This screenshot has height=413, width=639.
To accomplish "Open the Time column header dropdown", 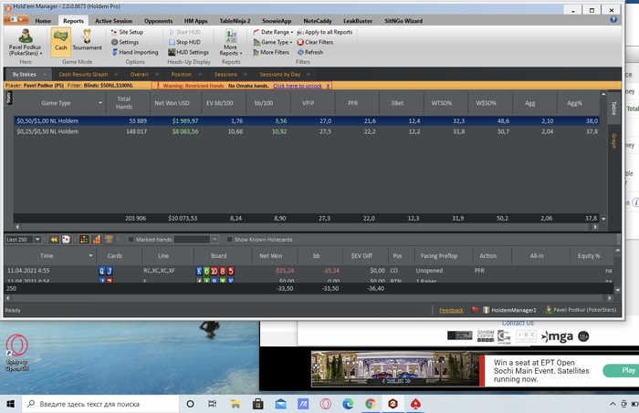I will pyautogui.click(x=90, y=256).
